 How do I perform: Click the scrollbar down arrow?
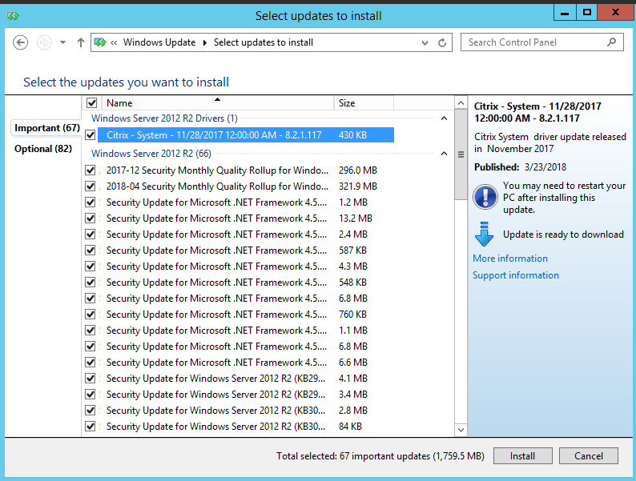point(461,430)
